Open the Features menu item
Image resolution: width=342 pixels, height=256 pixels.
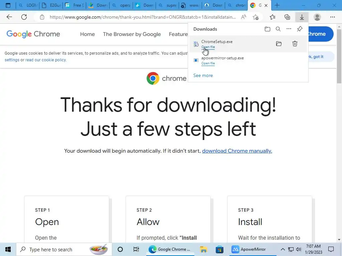click(178, 34)
